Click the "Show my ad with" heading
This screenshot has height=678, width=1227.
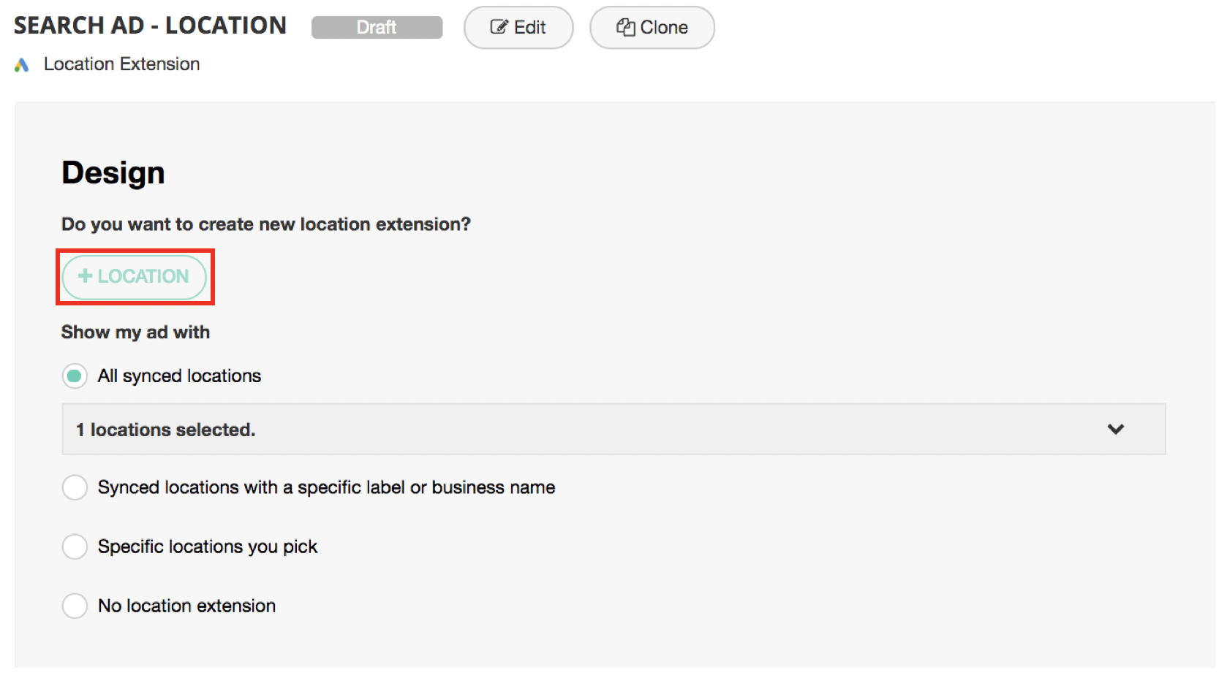135,332
